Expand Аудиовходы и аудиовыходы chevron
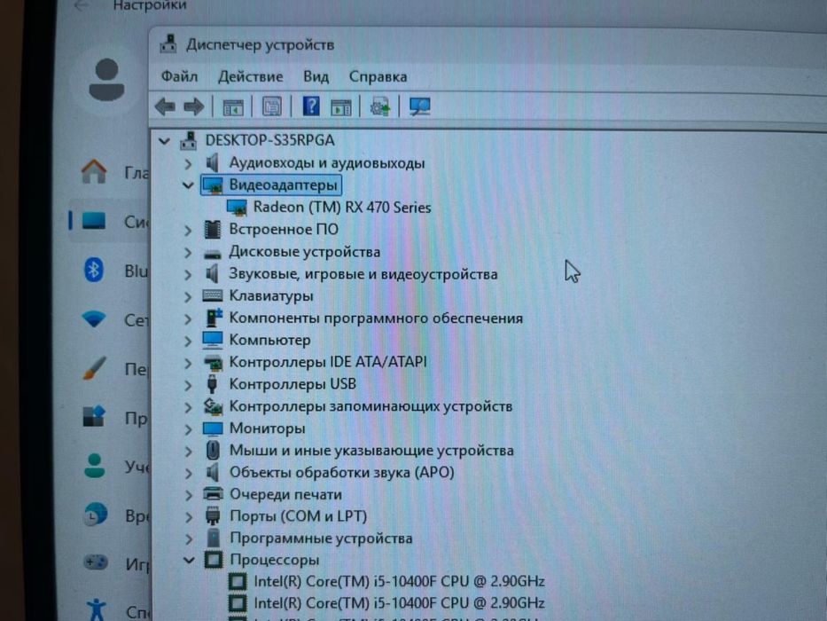 click(x=188, y=164)
